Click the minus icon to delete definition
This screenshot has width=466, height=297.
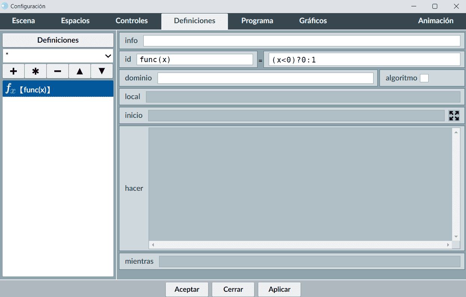[58, 71]
